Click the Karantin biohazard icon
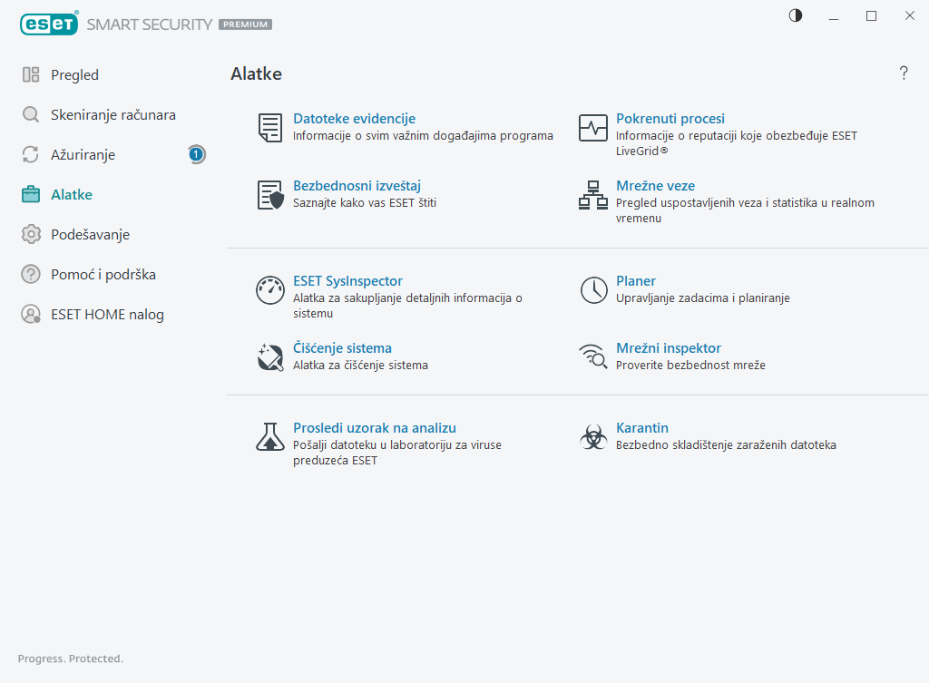The width and height of the screenshot is (929, 683). click(593, 437)
